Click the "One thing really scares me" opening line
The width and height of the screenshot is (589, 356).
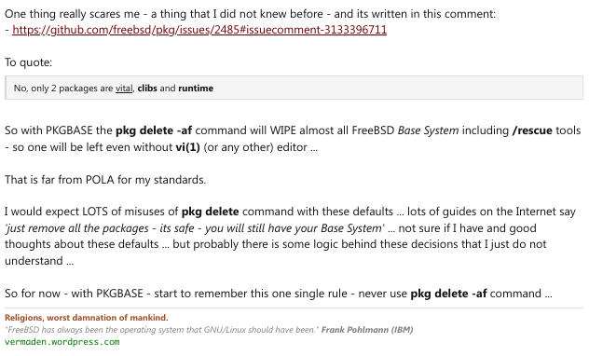click(250, 14)
